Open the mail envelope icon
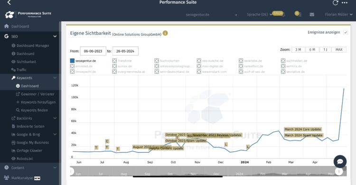 coord(312,15)
